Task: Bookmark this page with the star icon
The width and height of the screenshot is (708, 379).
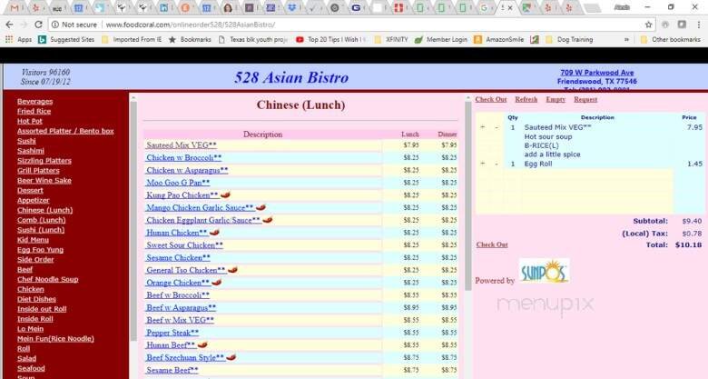Action: (649, 25)
